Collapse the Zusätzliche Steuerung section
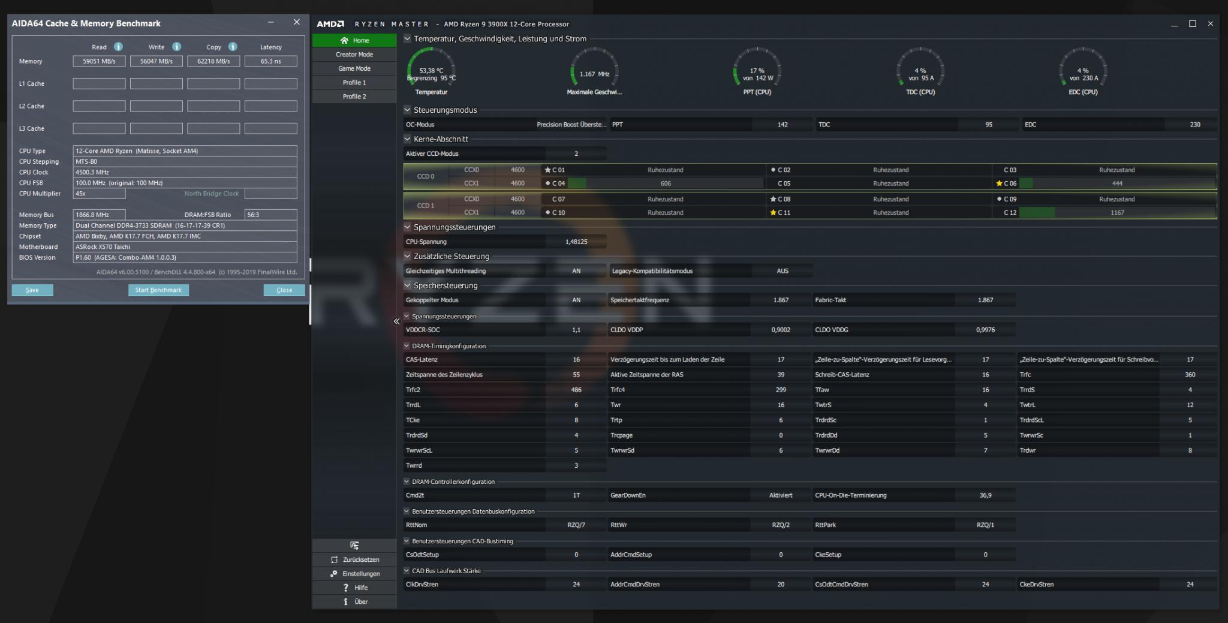Viewport: 1228px width, 623px height. [408, 256]
